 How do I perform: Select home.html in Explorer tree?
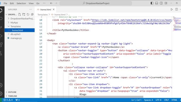[20, 30]
